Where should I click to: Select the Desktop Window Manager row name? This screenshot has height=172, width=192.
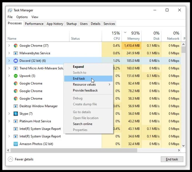click(38, 106)
